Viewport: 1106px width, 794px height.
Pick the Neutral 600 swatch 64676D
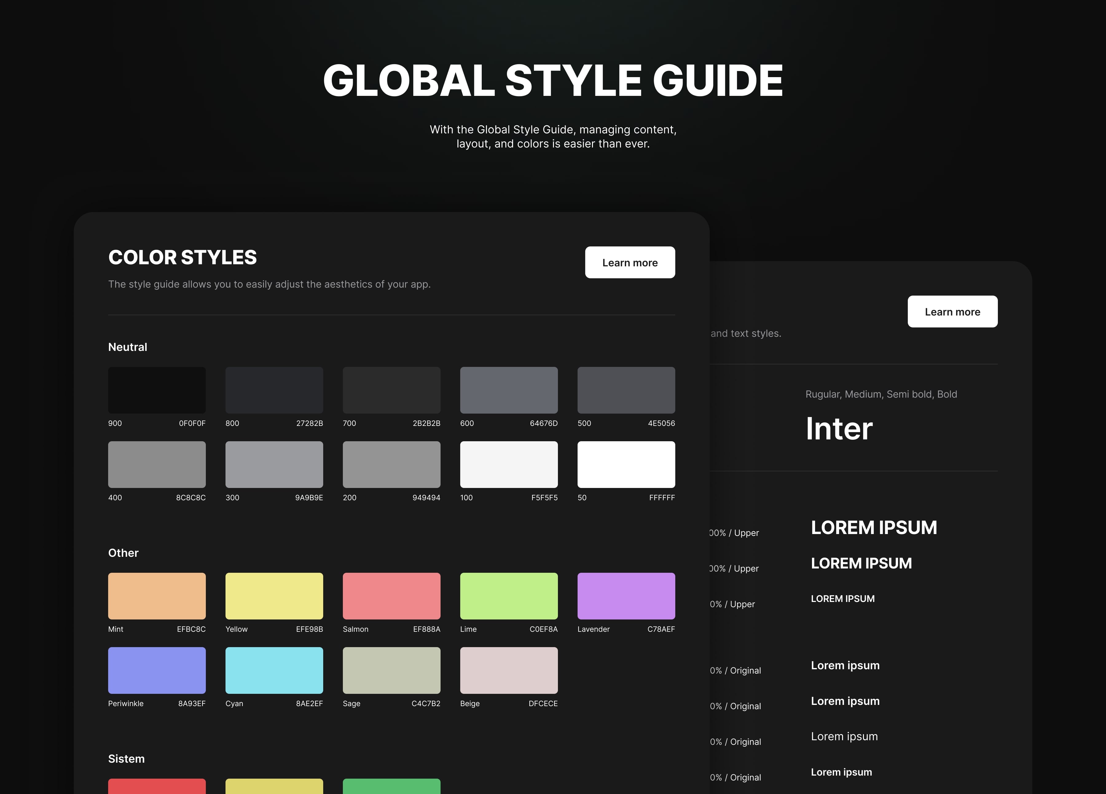[x=509, y=390]
